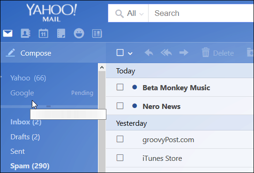Click the Delete button label
This screenshot has height=173, width=254.
click(224, 53)
